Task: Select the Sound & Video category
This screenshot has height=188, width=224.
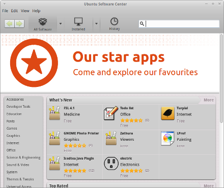Action: 18,165
